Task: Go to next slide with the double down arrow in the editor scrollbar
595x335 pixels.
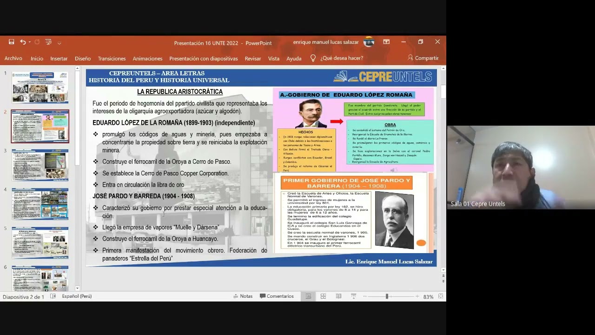Action: (x=443, y=281)
